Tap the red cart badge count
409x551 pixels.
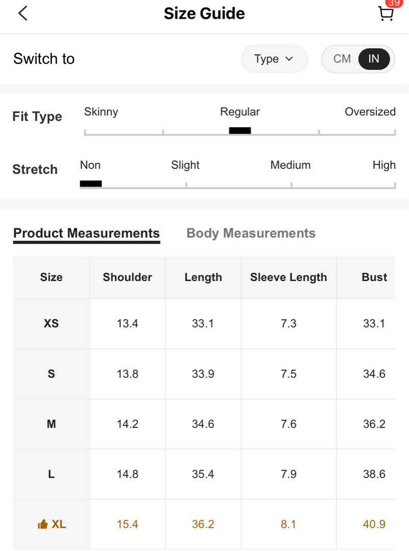click(394, 3)
